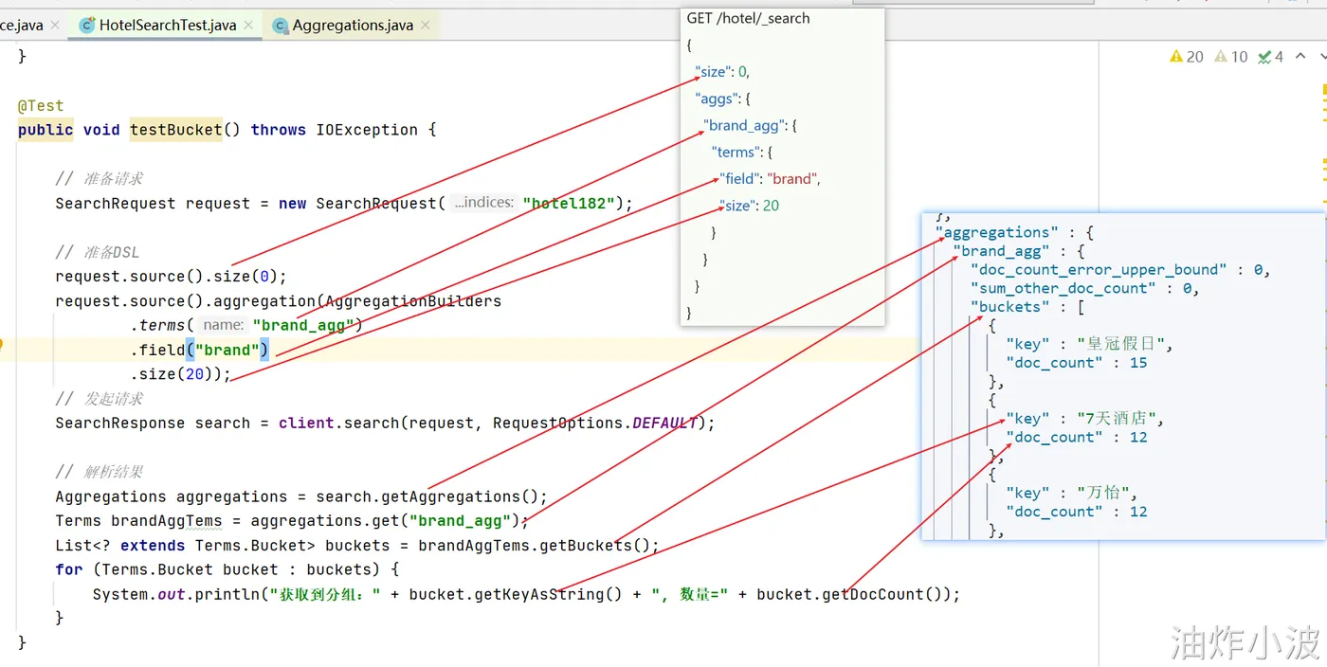Click the brandAggTems variable declaration
This screenshot has height=667, width=1327.
tap(166, 521)
